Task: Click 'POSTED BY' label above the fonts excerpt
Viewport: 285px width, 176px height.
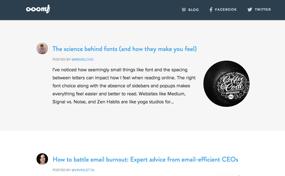Action: click(x=62, y=59)
